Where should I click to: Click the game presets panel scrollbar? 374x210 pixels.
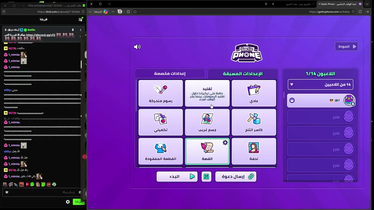[x=136, y=95]
